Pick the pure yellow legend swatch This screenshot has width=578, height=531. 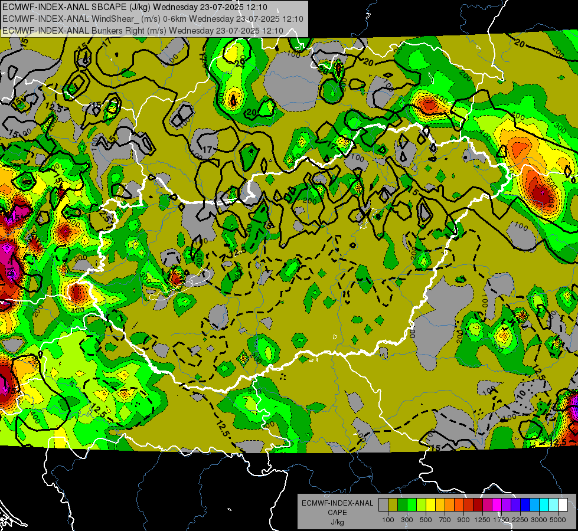(x=431, y=505)
